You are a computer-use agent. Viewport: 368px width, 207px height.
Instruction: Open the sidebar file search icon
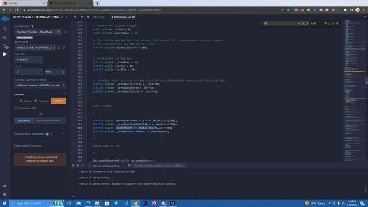(x=5, y=37)
